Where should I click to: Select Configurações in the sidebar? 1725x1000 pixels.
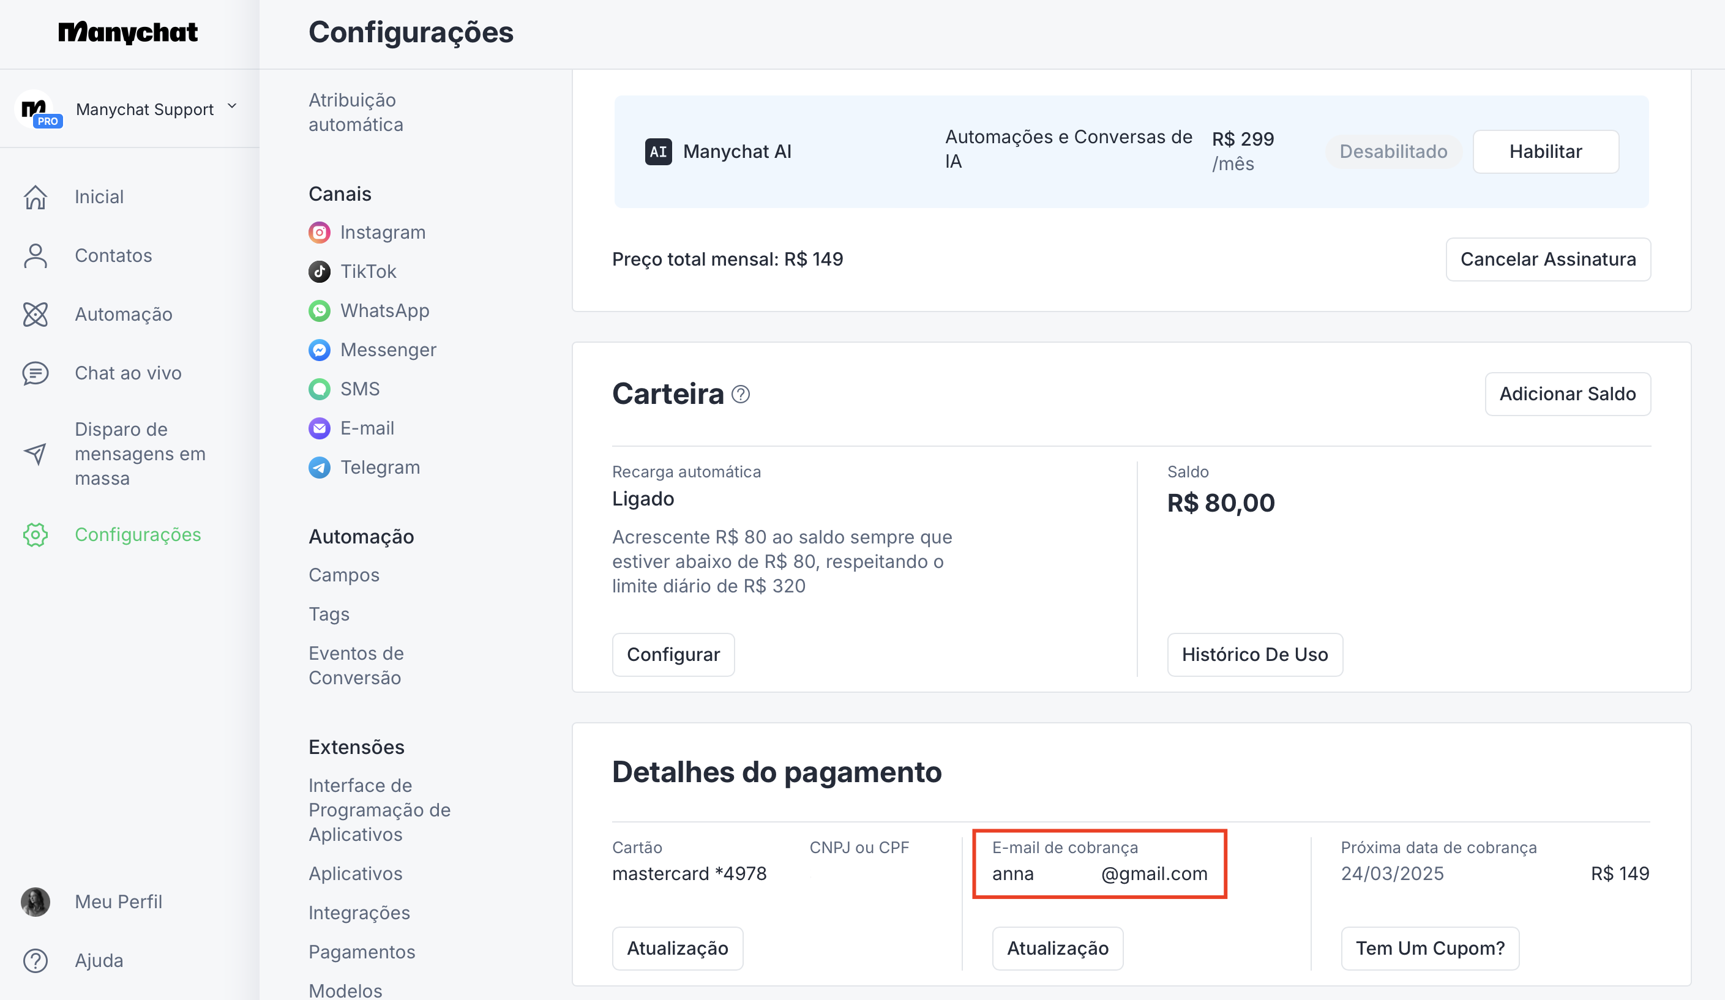[138, 535]
